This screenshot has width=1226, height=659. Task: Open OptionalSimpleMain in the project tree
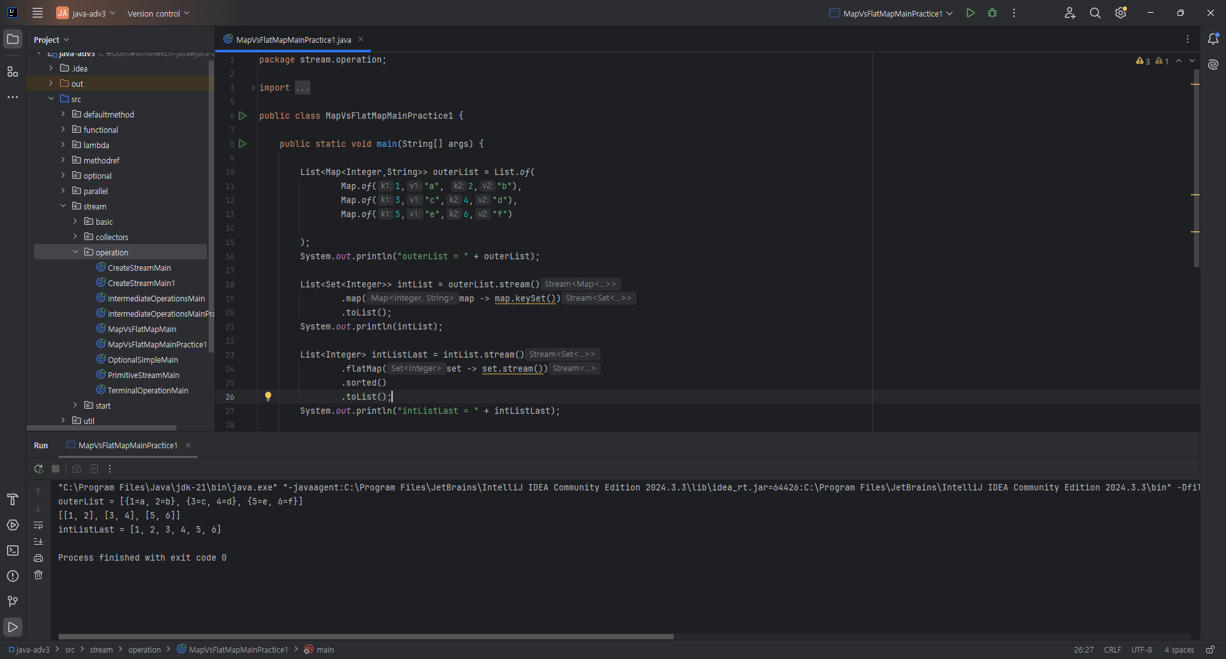pyautogui.click(x=142, y=360)
